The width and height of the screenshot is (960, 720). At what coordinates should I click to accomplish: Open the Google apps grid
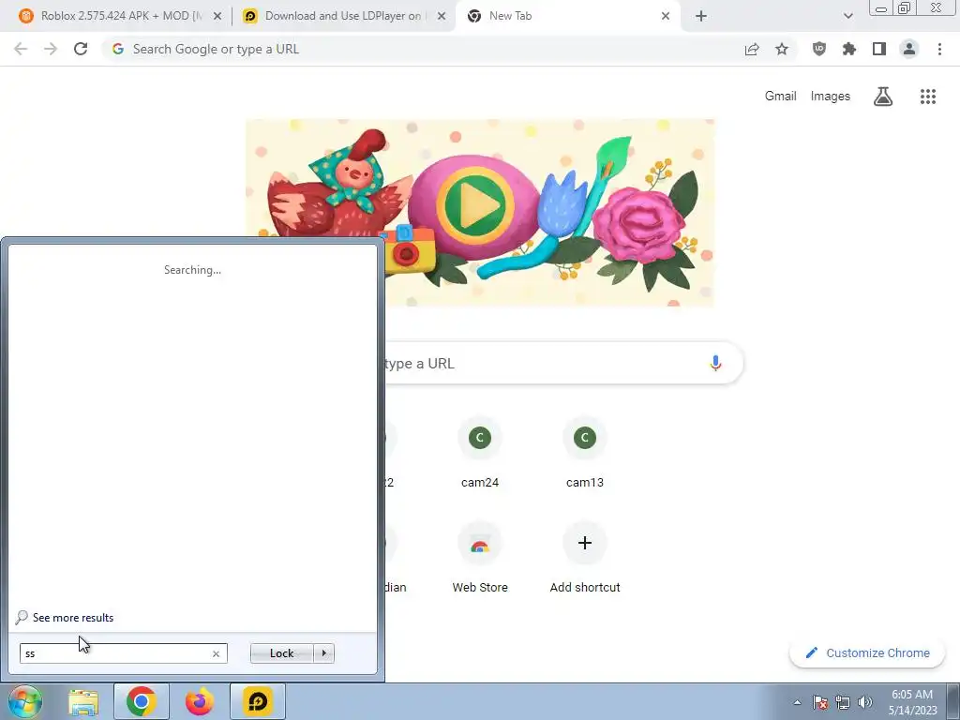[928, 97]
